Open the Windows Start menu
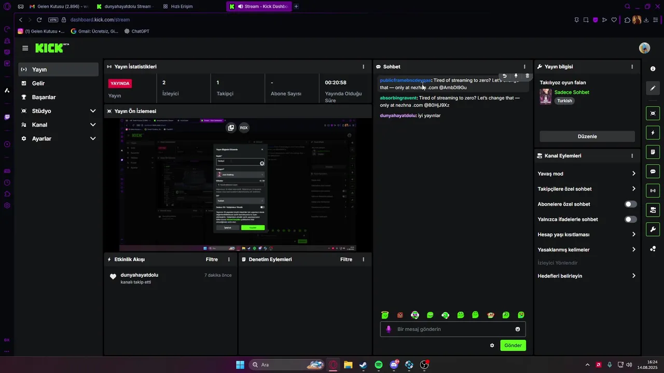Viewport: 664px width, 373px height. (x=240, y=365)
